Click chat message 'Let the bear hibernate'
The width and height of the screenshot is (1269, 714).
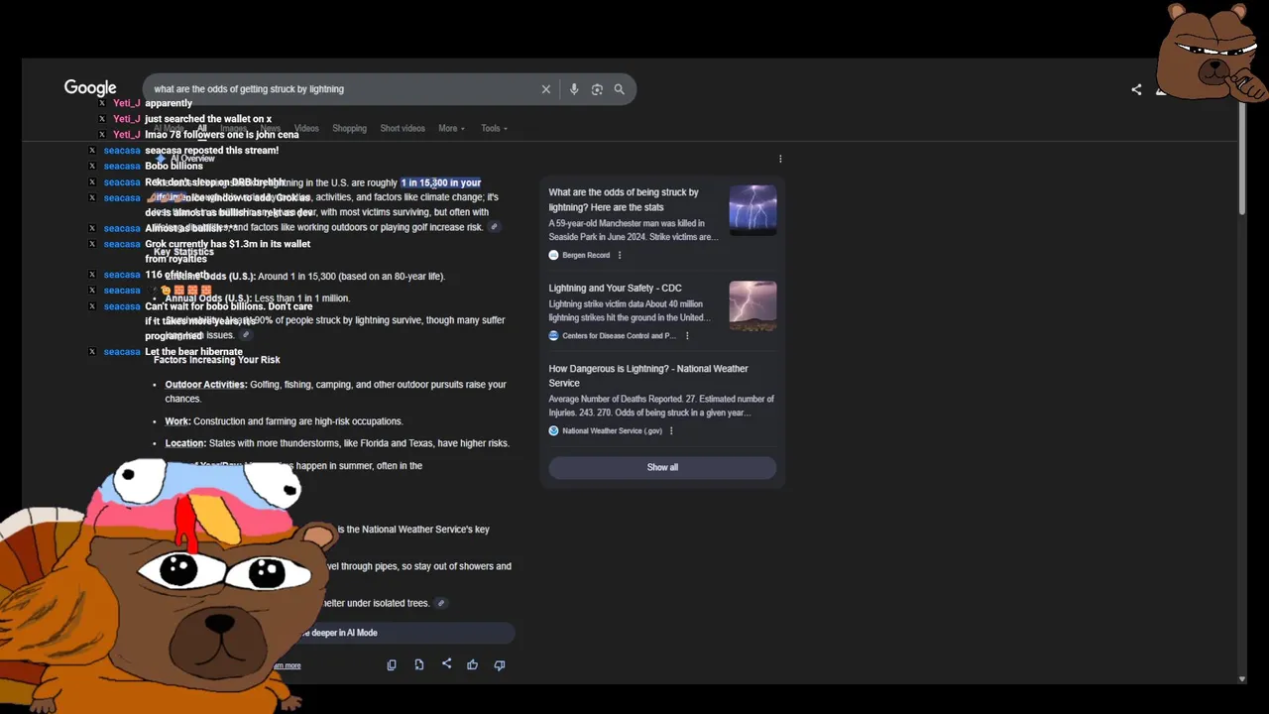pos(193,352)
